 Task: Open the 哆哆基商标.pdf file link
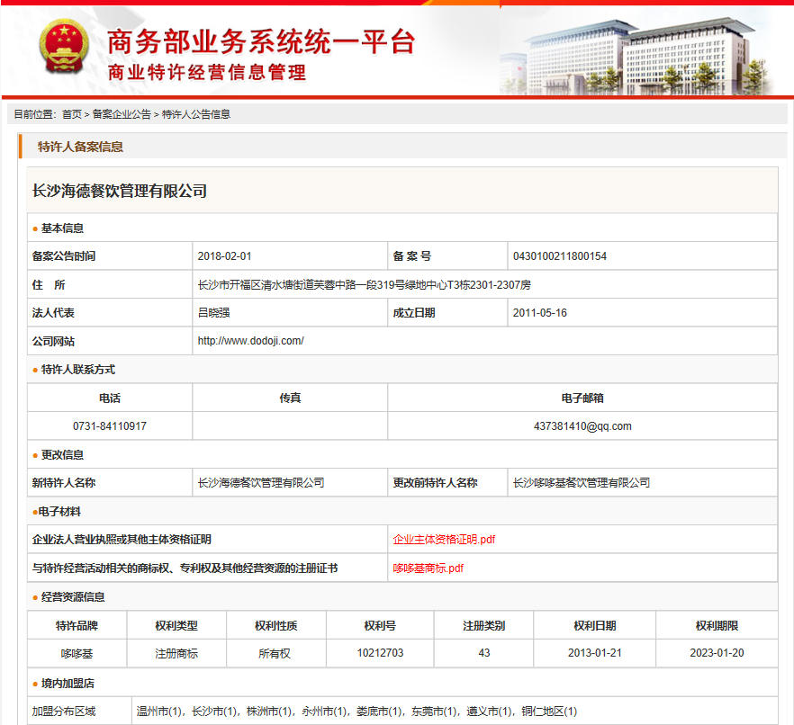coord(429,568)
